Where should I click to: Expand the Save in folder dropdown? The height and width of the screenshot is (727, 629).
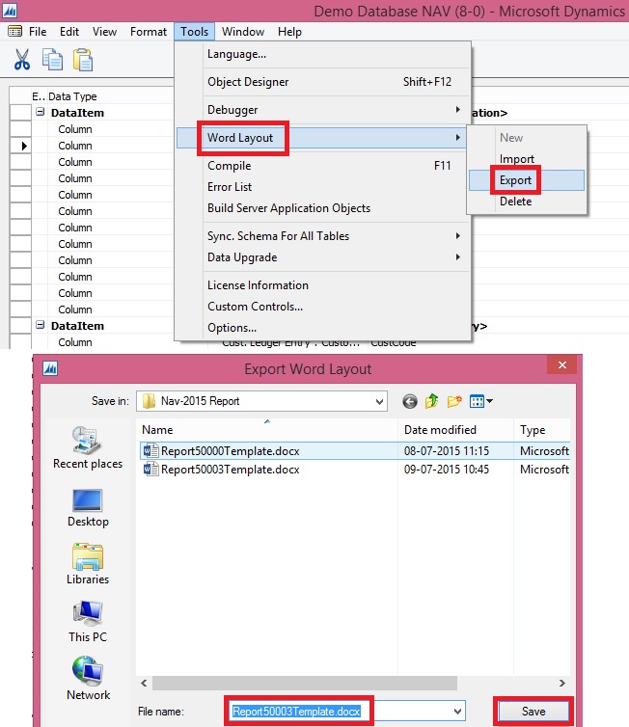click(x=378, y=400)
